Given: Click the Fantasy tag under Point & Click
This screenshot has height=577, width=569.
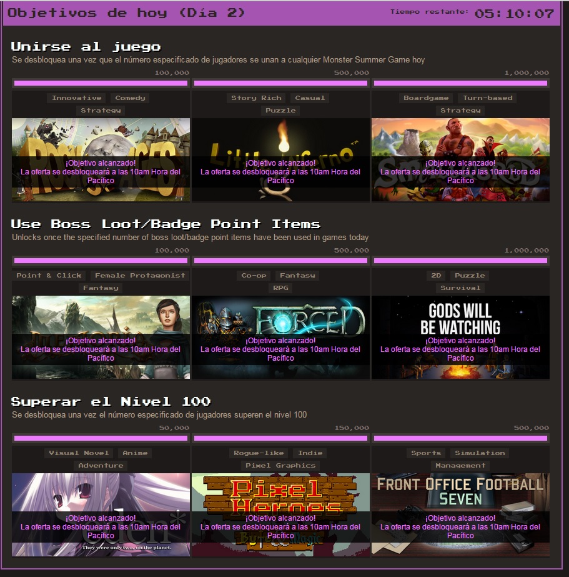Looking at the screenshot, I should 101,288.
